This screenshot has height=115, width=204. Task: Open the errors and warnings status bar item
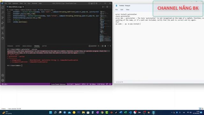pos(4,84)
